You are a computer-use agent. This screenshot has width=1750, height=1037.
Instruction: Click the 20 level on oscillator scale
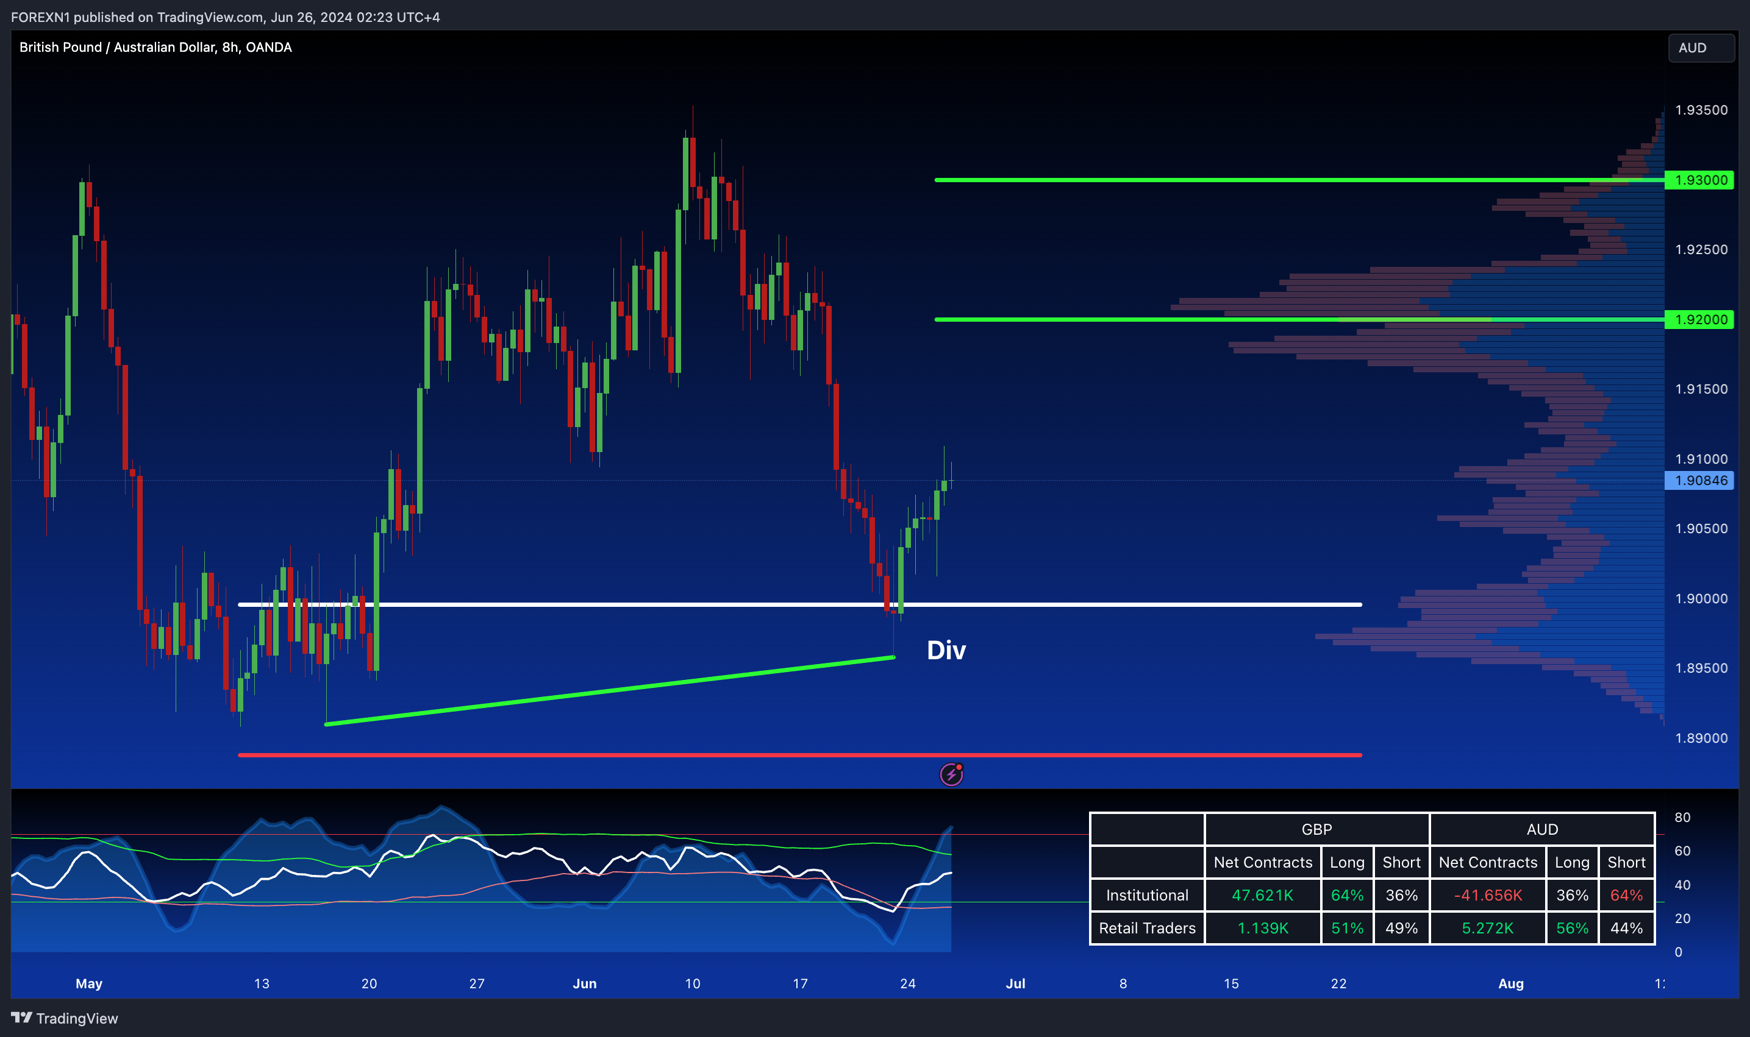point(1682,918)
